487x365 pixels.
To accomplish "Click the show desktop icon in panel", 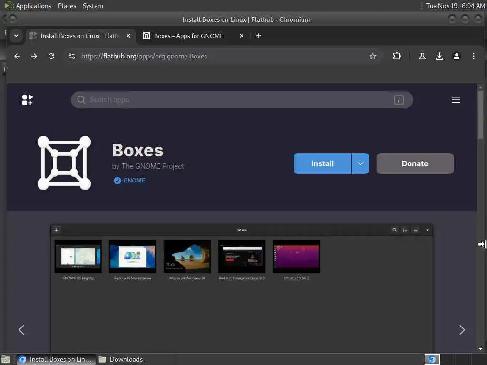I will (6, 359).
